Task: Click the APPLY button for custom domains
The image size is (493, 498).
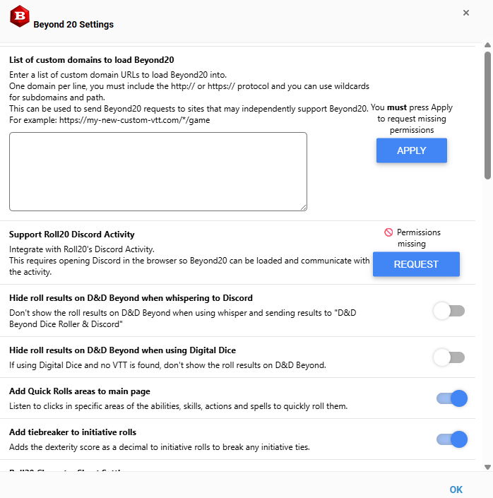Action: (x=412, y=150)
